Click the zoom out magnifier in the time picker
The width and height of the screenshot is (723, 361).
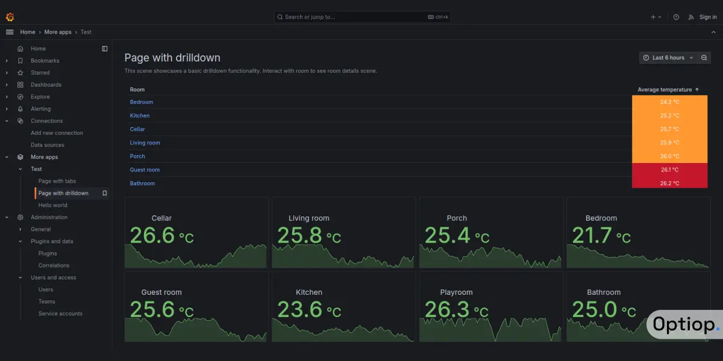pos(704,57)
